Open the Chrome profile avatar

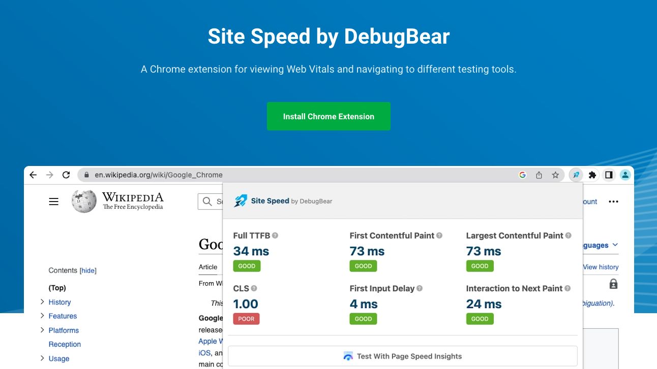[625, 175]
